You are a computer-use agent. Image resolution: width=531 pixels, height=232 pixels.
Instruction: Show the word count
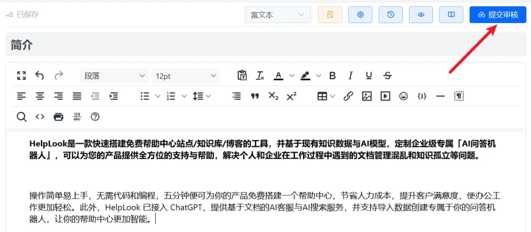tap(77, 117)
